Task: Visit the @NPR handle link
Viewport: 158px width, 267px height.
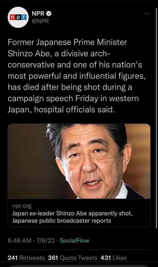Action: pos(40,21)
